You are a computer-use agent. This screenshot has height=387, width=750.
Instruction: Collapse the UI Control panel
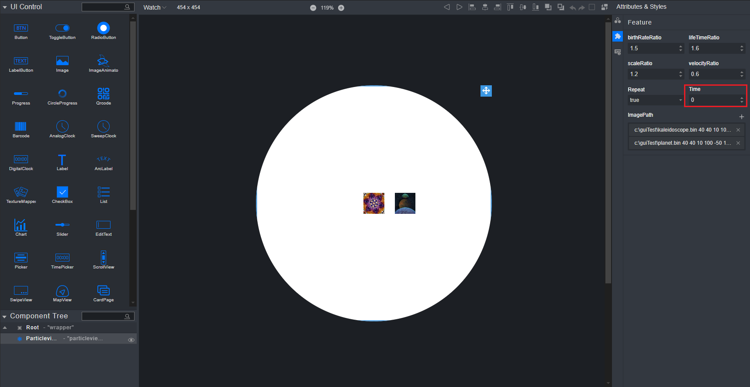[x=5, y=7]
